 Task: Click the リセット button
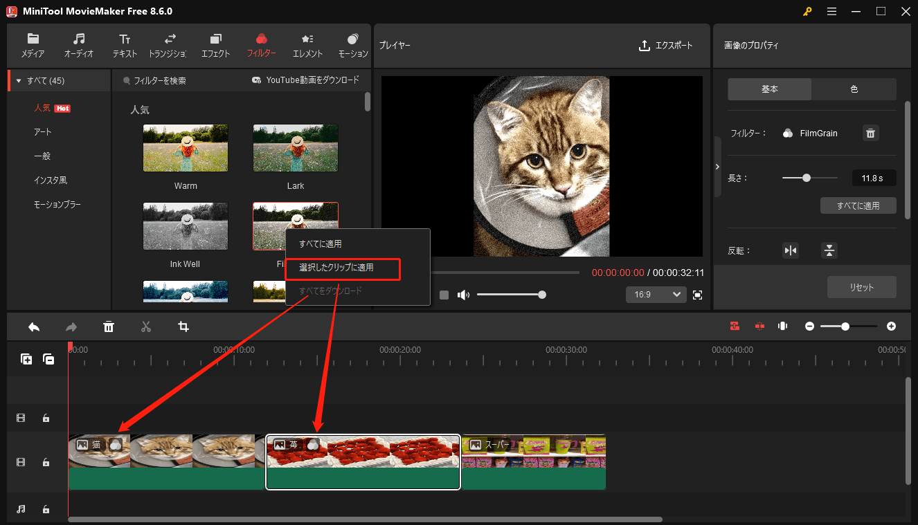(861, 286)
